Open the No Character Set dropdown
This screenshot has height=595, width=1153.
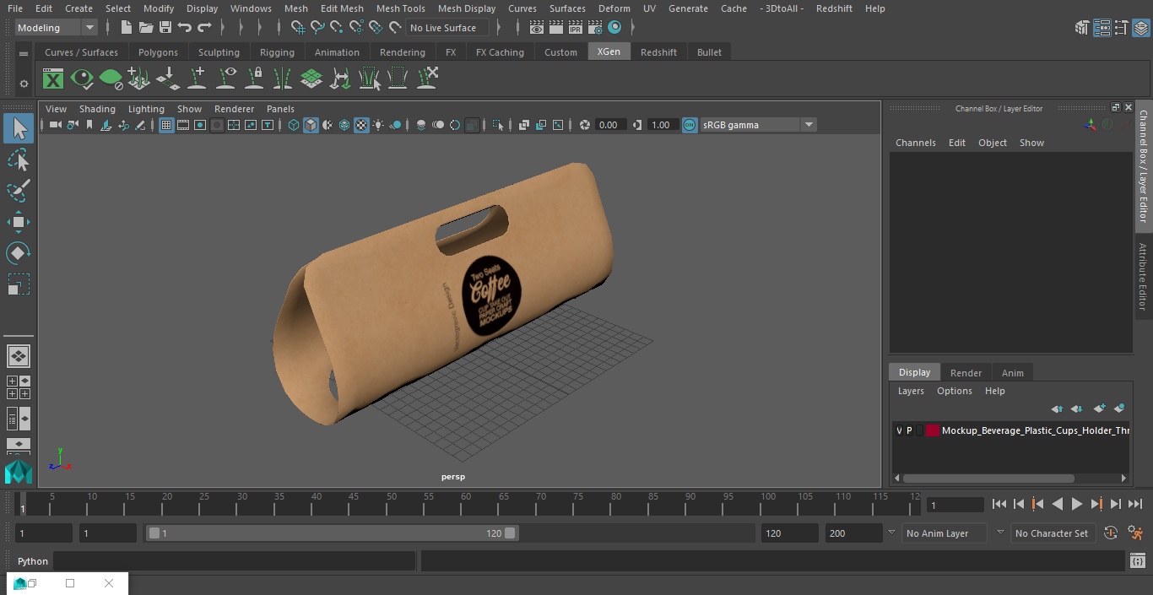[1052, 533]
